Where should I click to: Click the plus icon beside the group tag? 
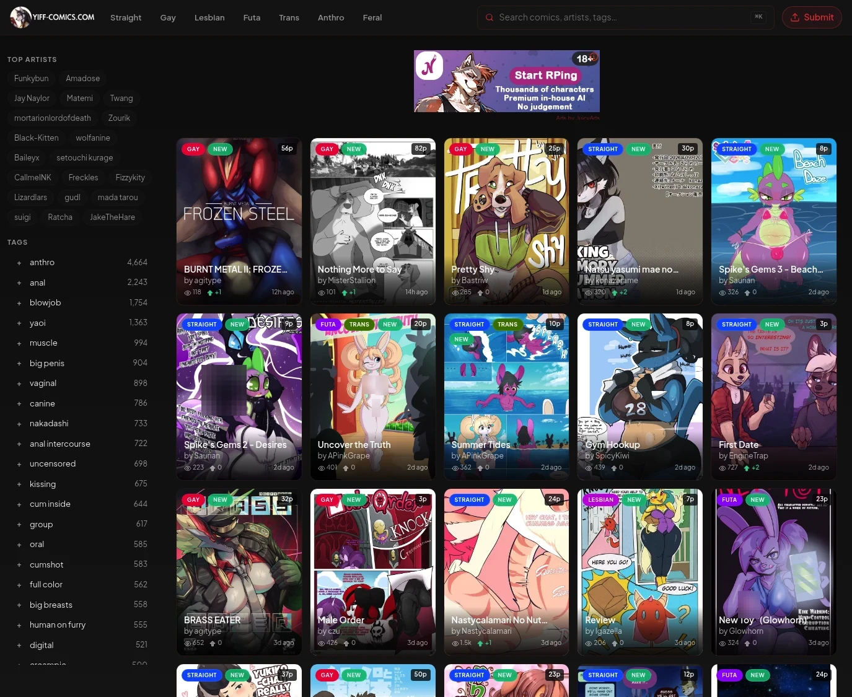point(19,525)
